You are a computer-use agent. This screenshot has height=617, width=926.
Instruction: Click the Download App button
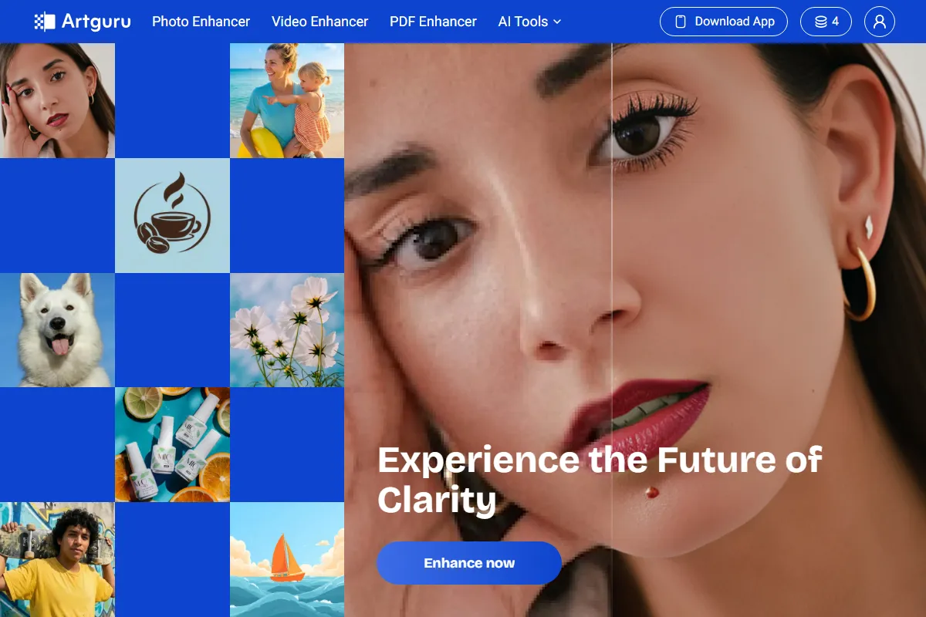[x=723, y=22]
